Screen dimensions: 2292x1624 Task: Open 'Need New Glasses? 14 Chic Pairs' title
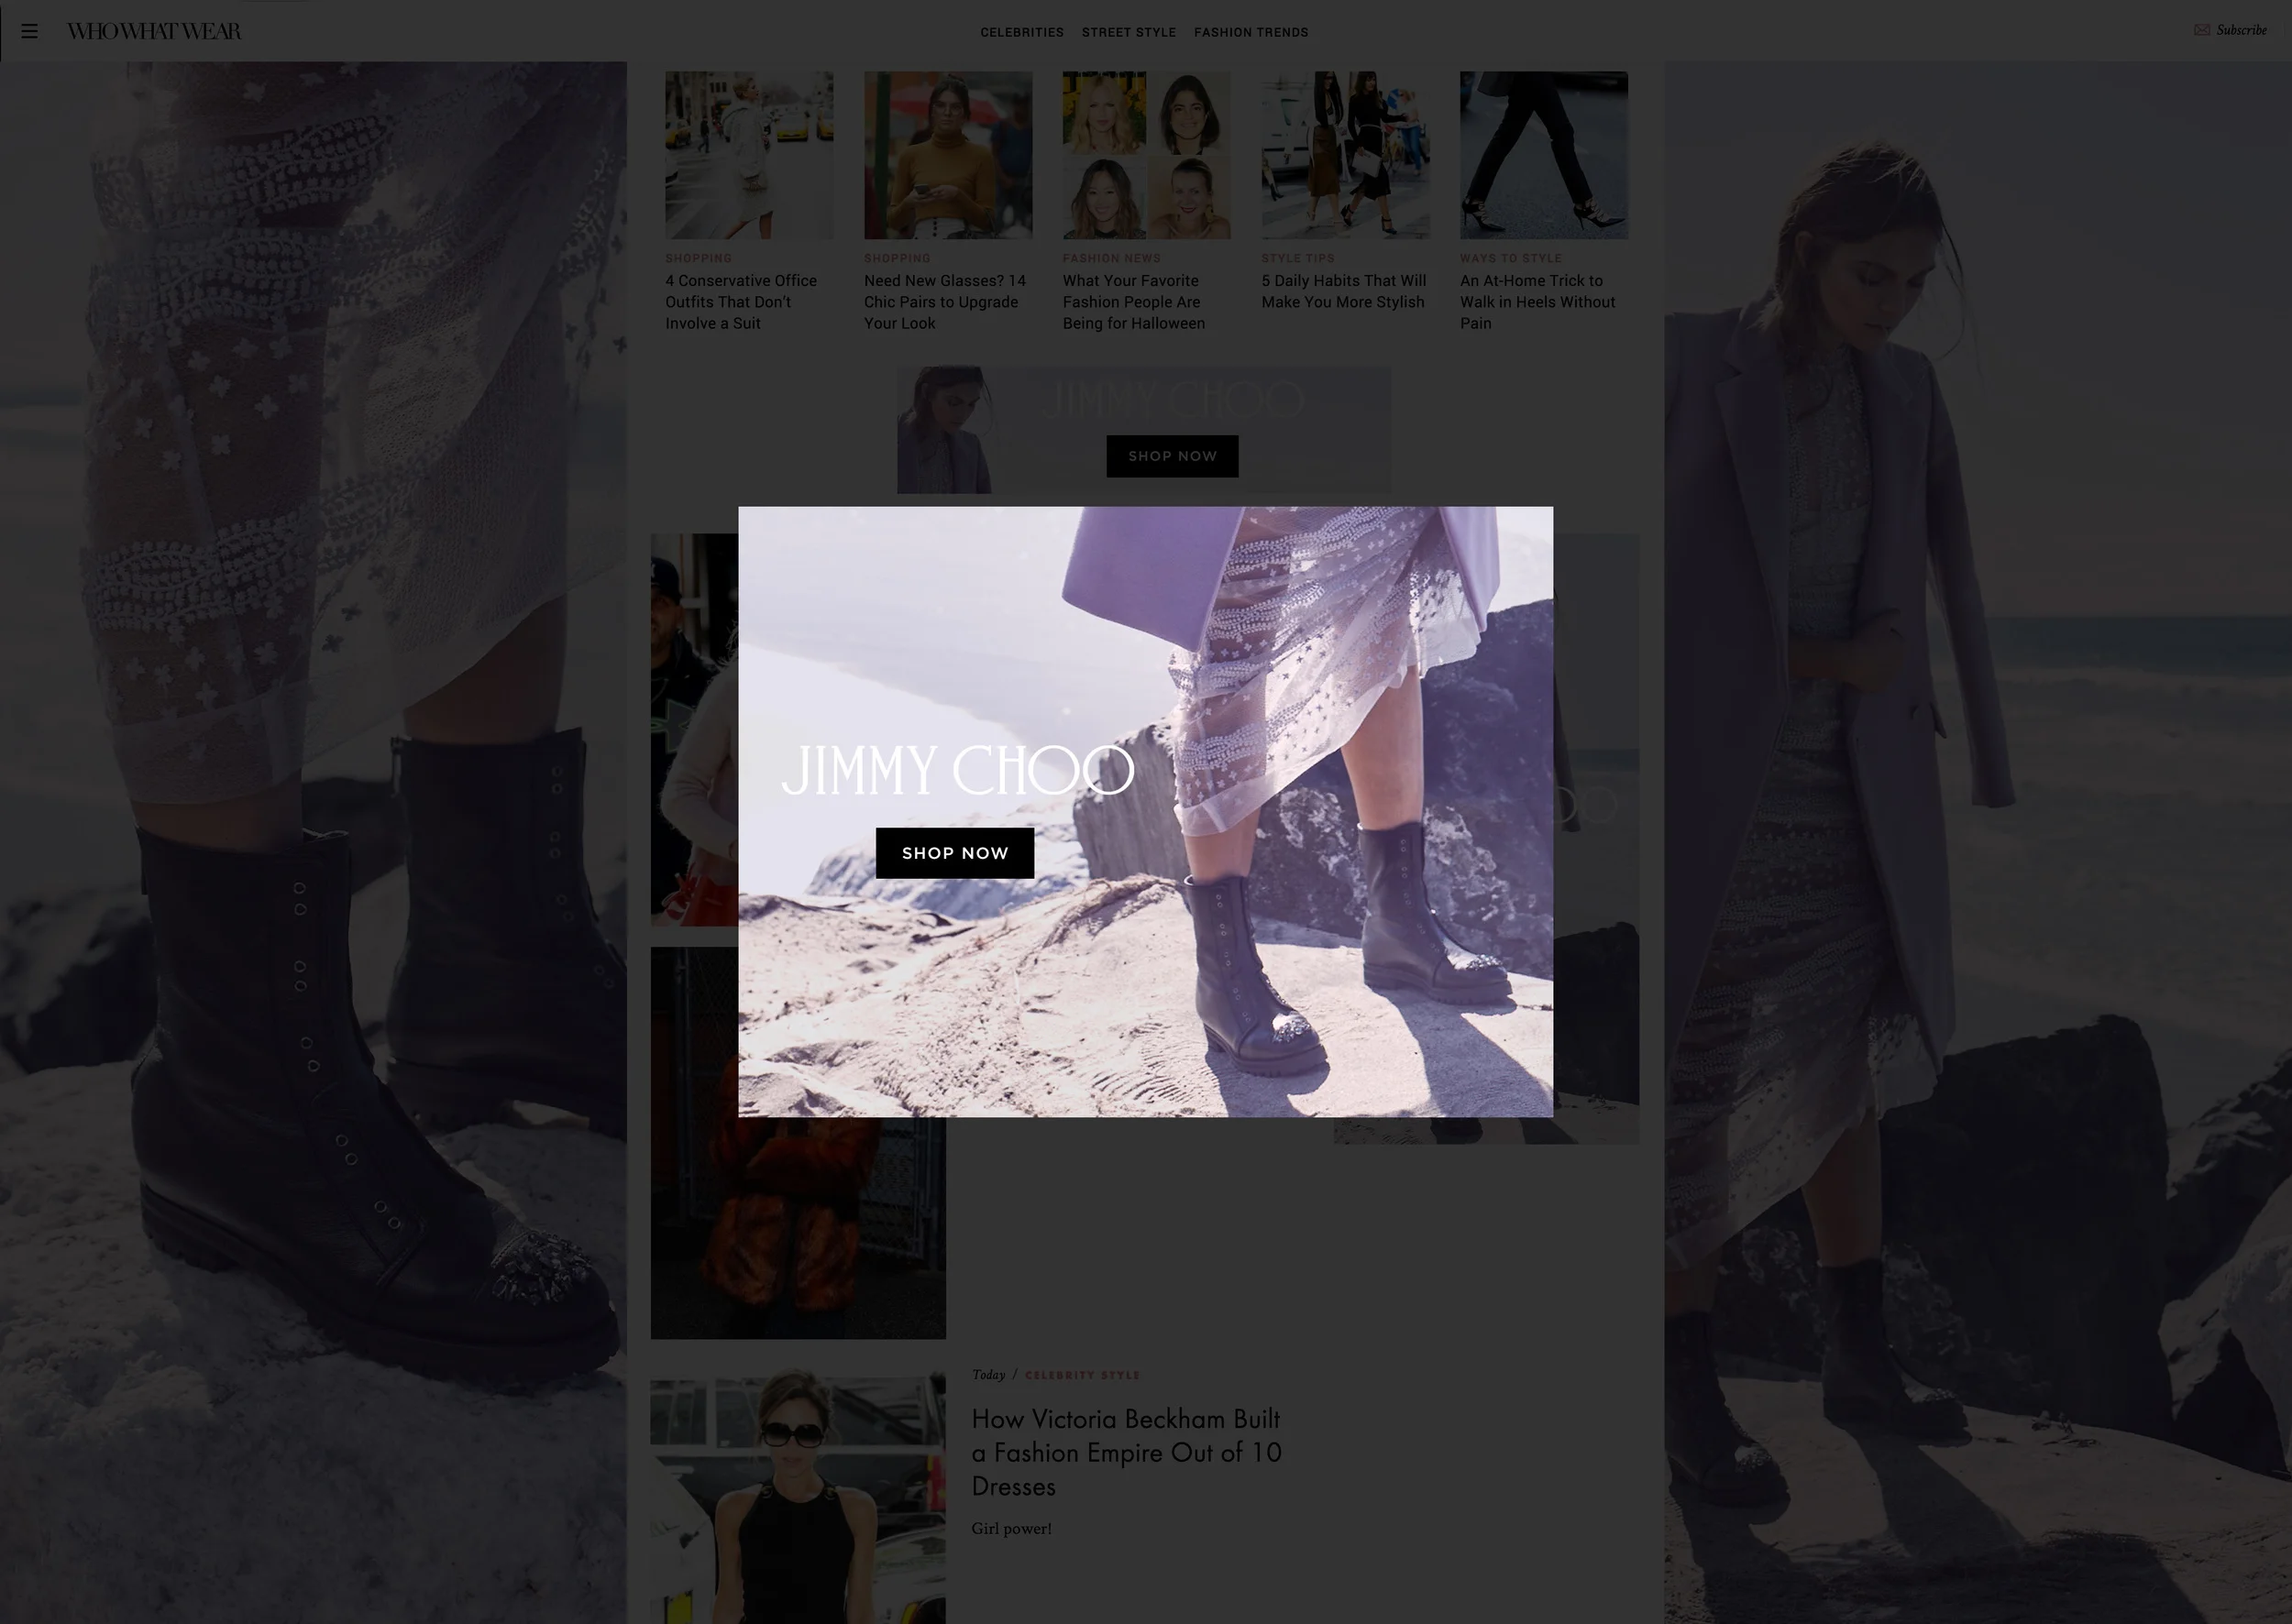(944, 302)
